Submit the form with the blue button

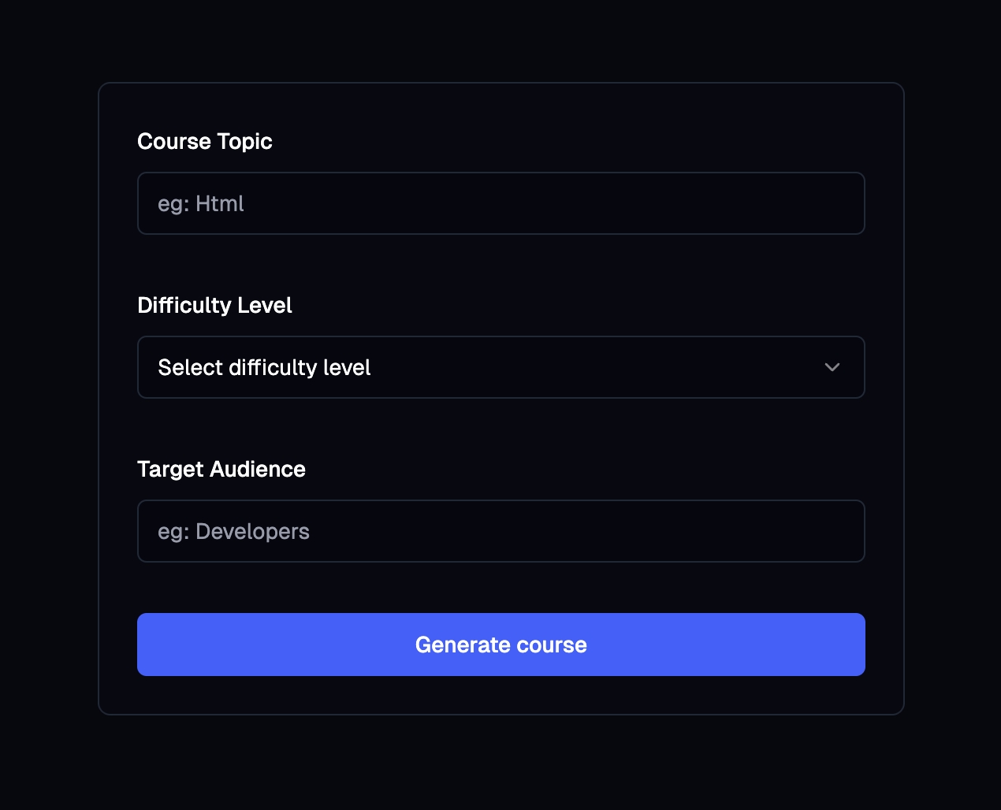501,645
